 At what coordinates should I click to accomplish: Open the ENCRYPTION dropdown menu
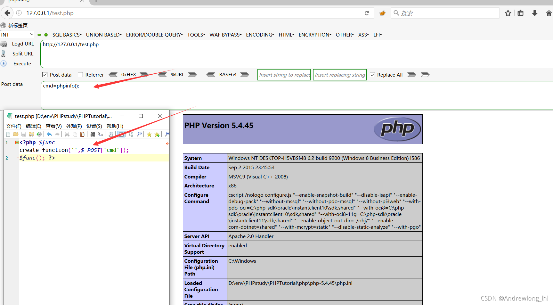[x=315, y=35]
